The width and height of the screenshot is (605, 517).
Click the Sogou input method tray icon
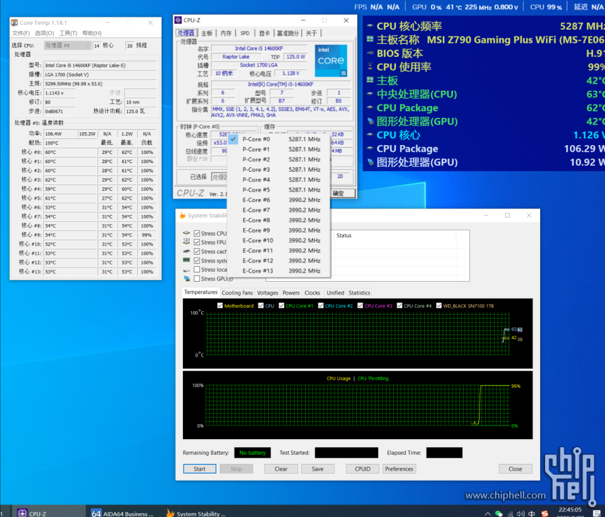[544, 513]
